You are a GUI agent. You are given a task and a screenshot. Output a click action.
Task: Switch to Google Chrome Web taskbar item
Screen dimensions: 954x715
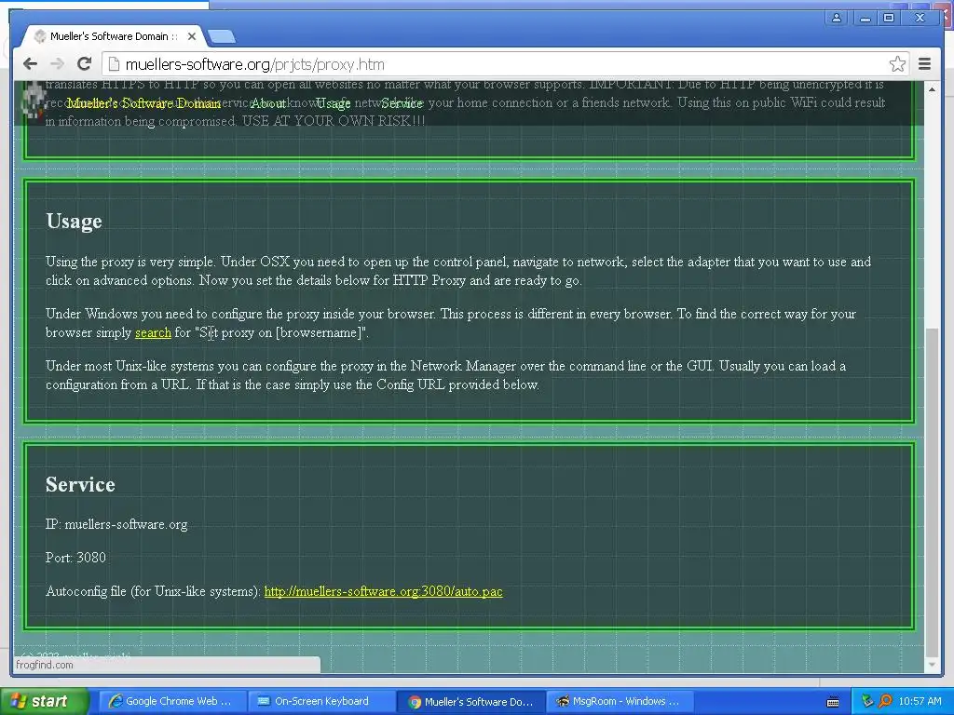pyautogui.click(x=170, y=701)
